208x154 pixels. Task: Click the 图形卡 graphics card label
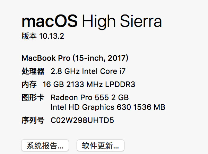click(x=33, y=98)
